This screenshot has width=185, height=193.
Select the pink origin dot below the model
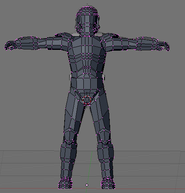click(87, 185)
